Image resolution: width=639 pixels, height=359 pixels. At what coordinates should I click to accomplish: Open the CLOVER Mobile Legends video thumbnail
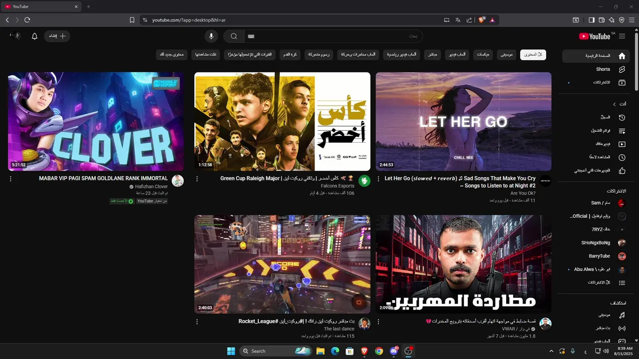point(96,122)
